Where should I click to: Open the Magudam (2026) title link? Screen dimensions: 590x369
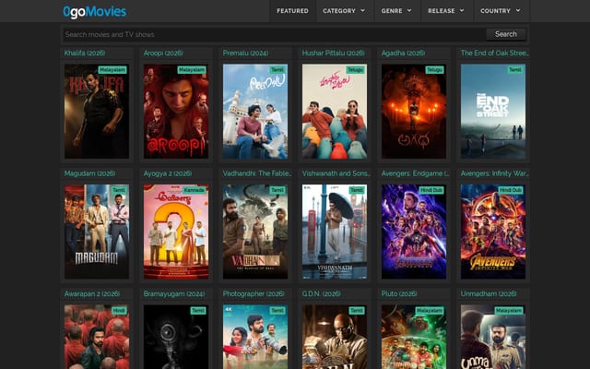click(x=89, y=173)
